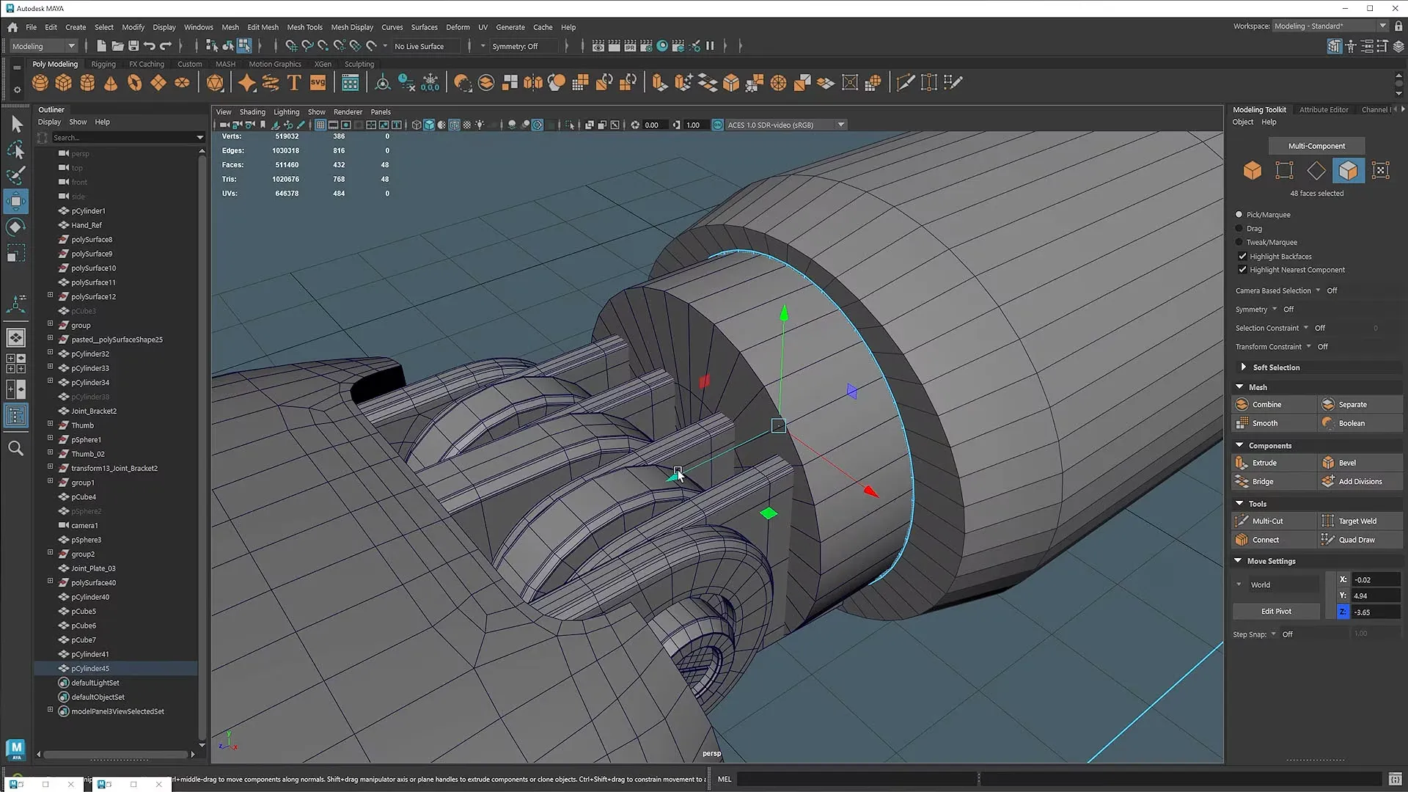Viewport: 1408px width, 792px height.
Task: Collapse the Move Settings section
Action: (1239, 560)
